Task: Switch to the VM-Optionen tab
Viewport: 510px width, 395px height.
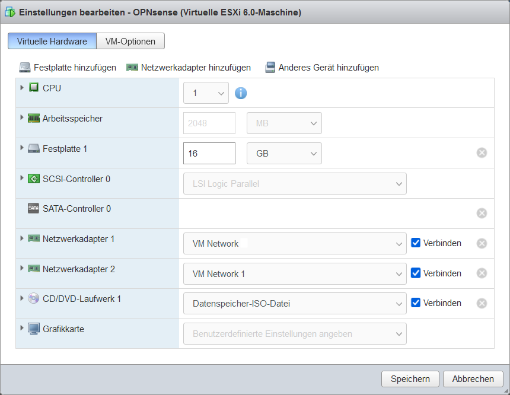Action: [130, 41]
